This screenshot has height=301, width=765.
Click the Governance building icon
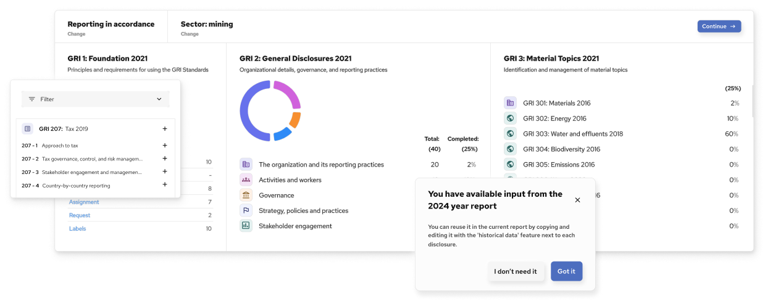tap(246, 196)
